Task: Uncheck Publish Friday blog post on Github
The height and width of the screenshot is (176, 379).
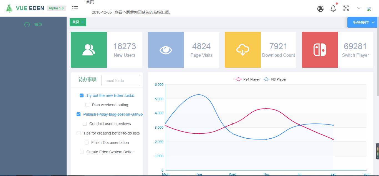Action: [x=79, y=114]
